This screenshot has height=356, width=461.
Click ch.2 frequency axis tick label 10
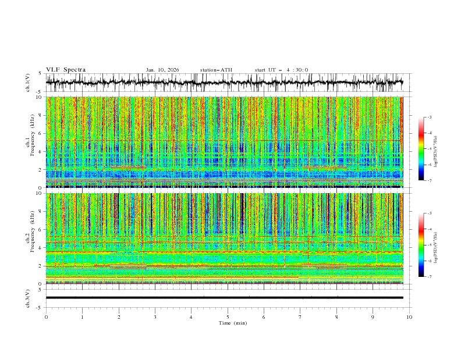pos(40,193)
